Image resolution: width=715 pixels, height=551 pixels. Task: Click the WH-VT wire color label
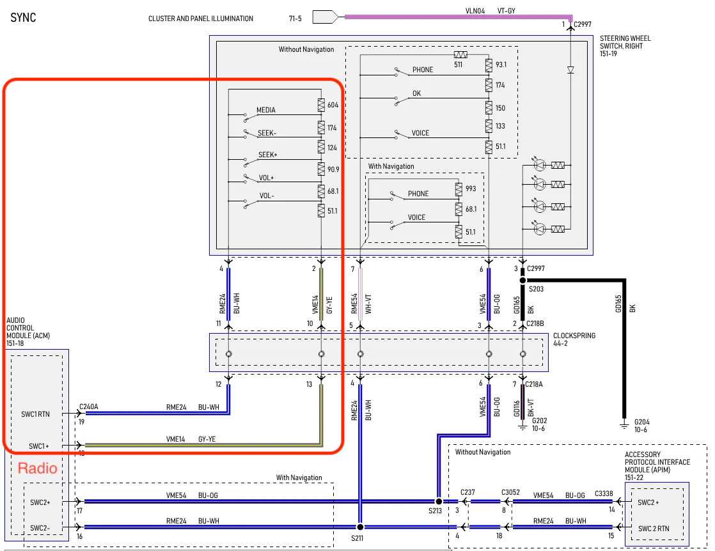point(368,304)
